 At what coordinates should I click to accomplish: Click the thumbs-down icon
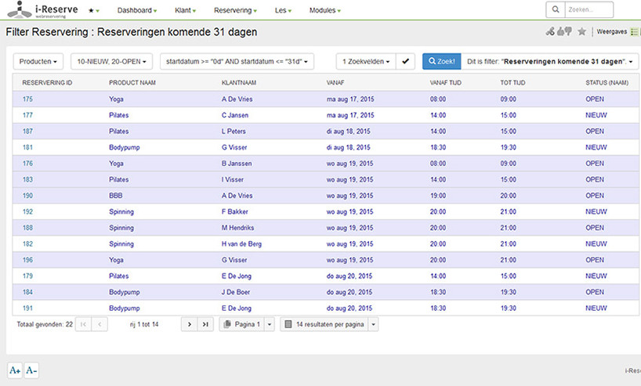(x=567, y=32)
